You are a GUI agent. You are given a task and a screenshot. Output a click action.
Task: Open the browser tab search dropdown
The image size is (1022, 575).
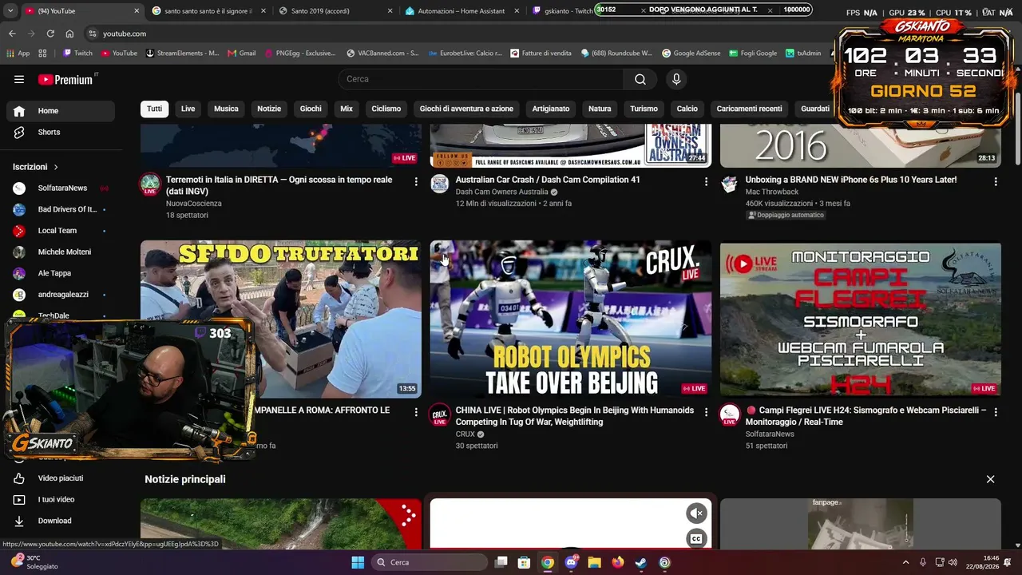(x=11, y=10)
